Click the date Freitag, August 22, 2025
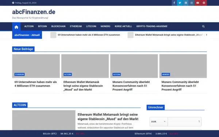The height and width of the screenshot is (137, 219). pyautogui.click(x=26, y=3)
